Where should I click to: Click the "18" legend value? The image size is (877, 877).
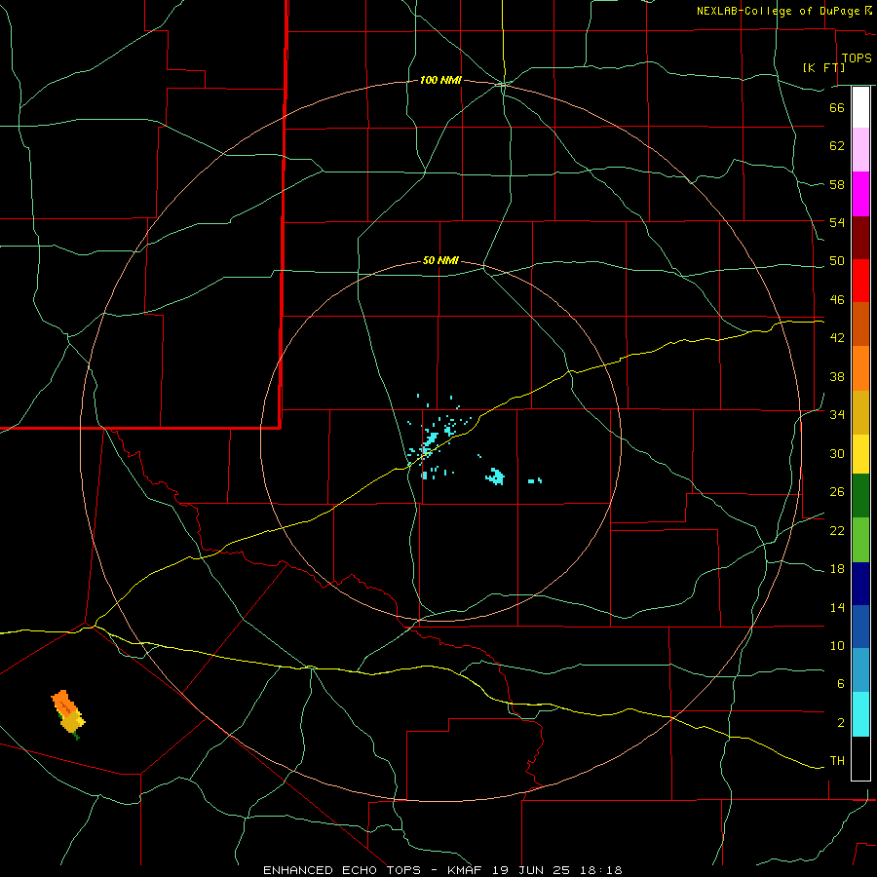[x=837, y=569]
